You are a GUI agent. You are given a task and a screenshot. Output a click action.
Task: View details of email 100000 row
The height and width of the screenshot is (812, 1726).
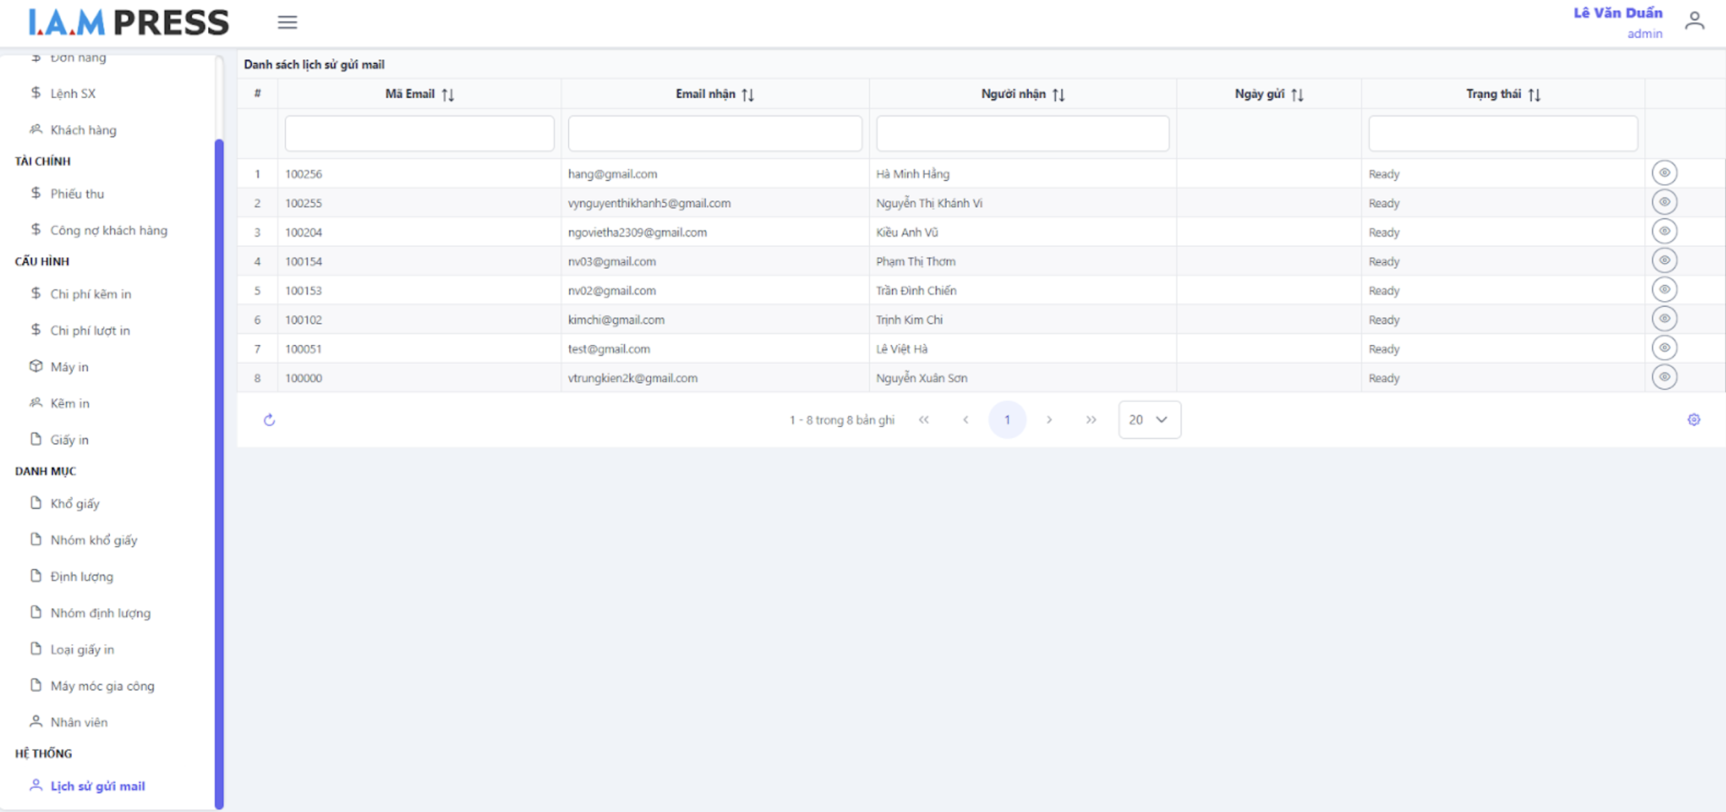click(1664, 377)
